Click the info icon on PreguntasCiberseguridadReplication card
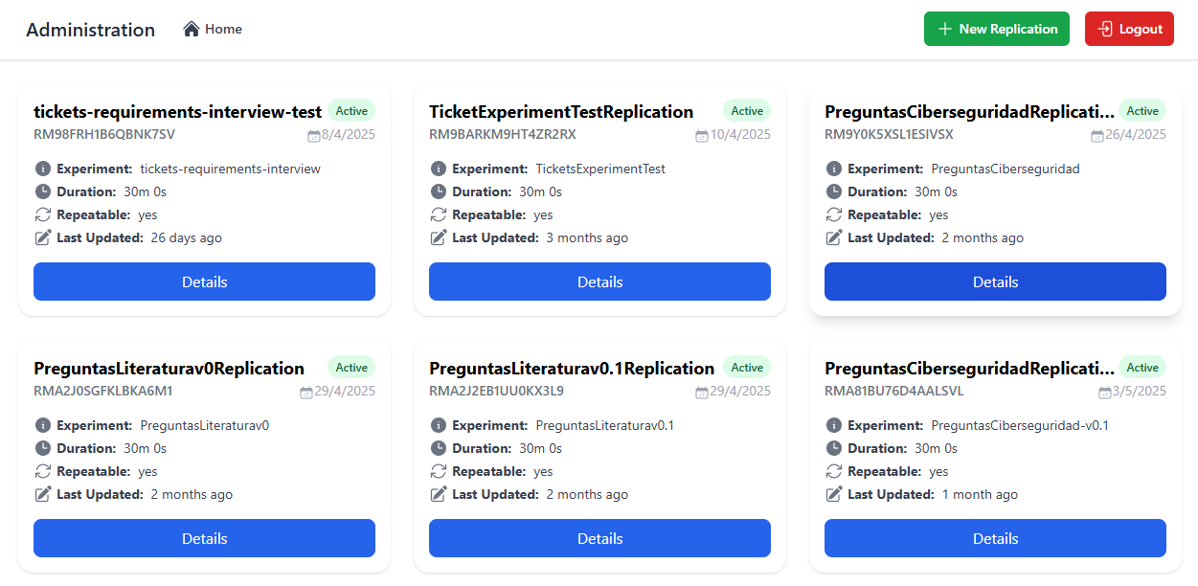Viewport: 1198px width, 586px height. point(833,168)
